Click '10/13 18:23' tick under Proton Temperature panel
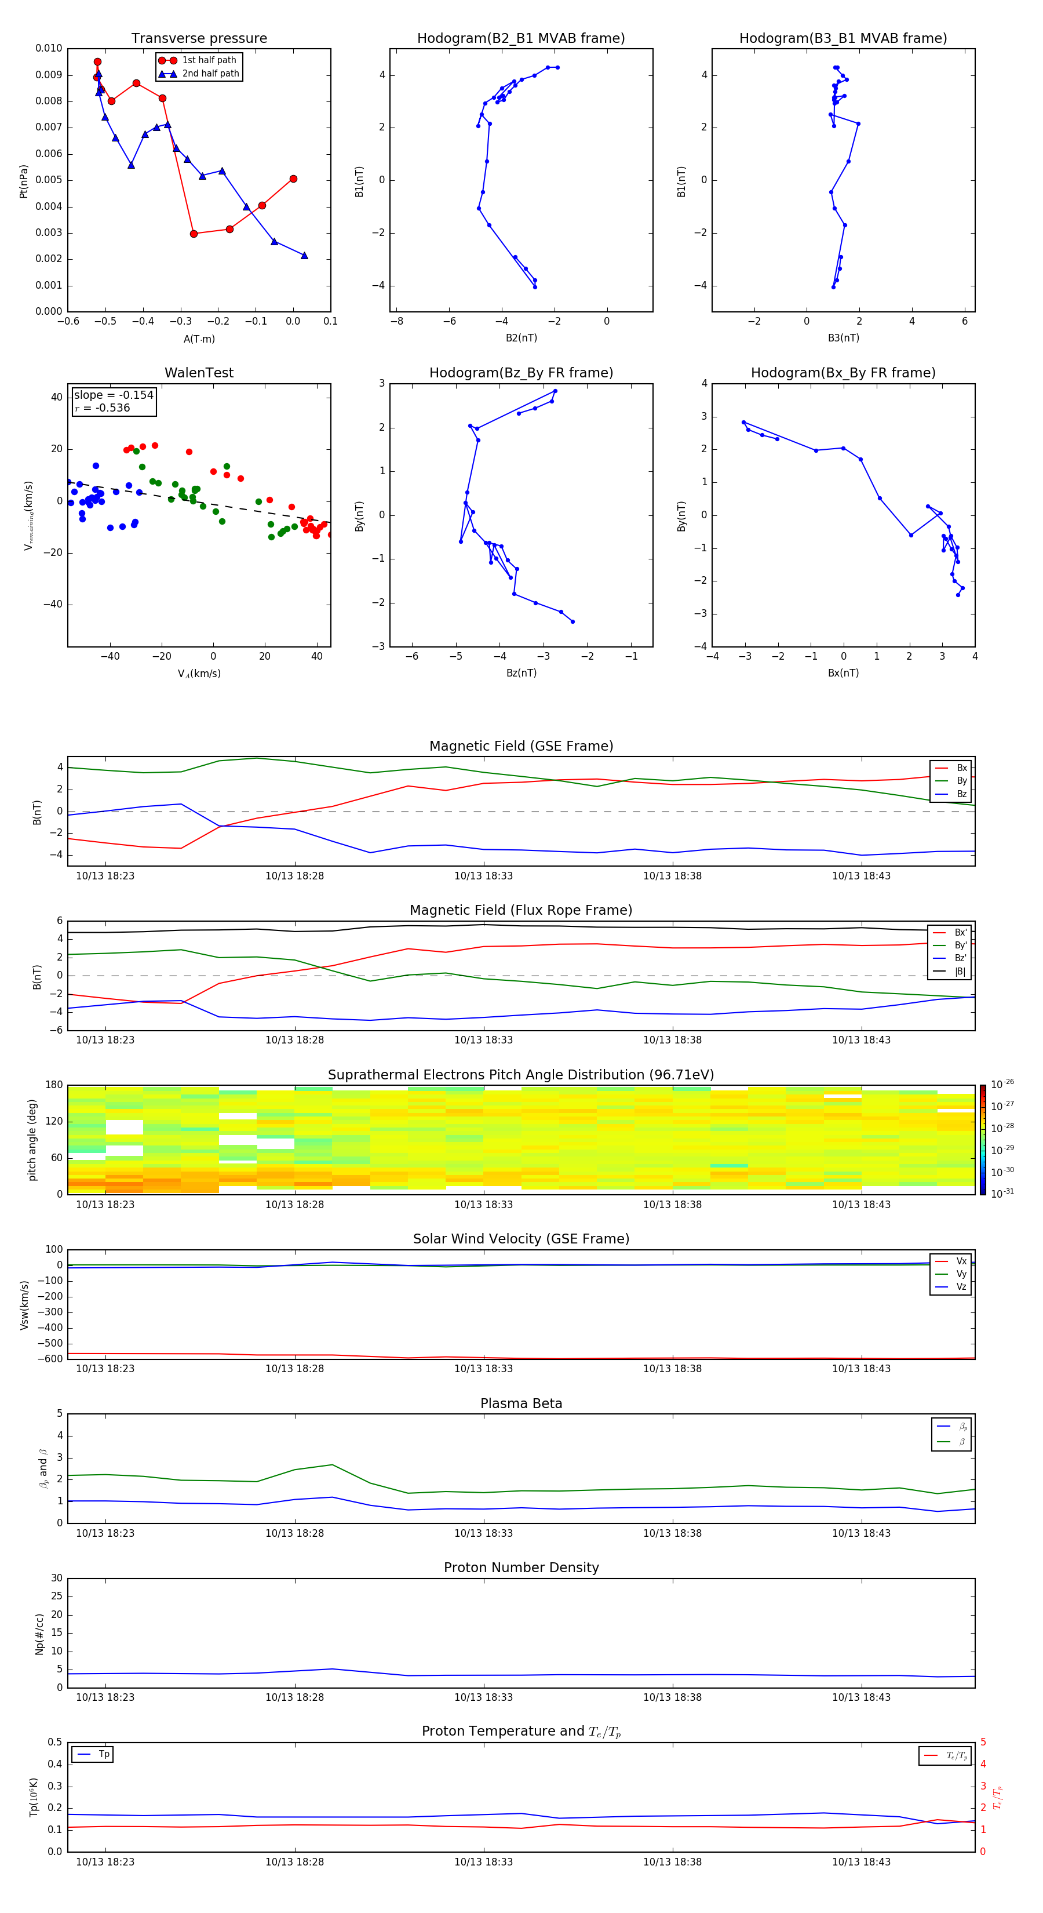Image resolution: width=1043 pixels, height=1913 pixels. coord(105,1862)
